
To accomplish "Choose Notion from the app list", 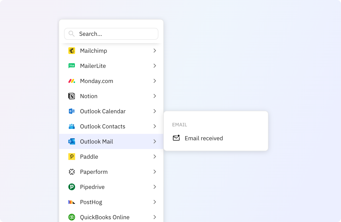I will [111, 96].
